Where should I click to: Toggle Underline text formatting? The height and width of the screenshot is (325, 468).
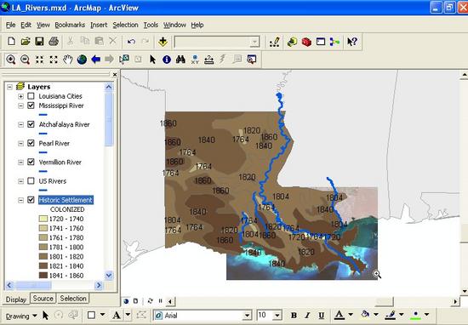[x=321, y=315]
